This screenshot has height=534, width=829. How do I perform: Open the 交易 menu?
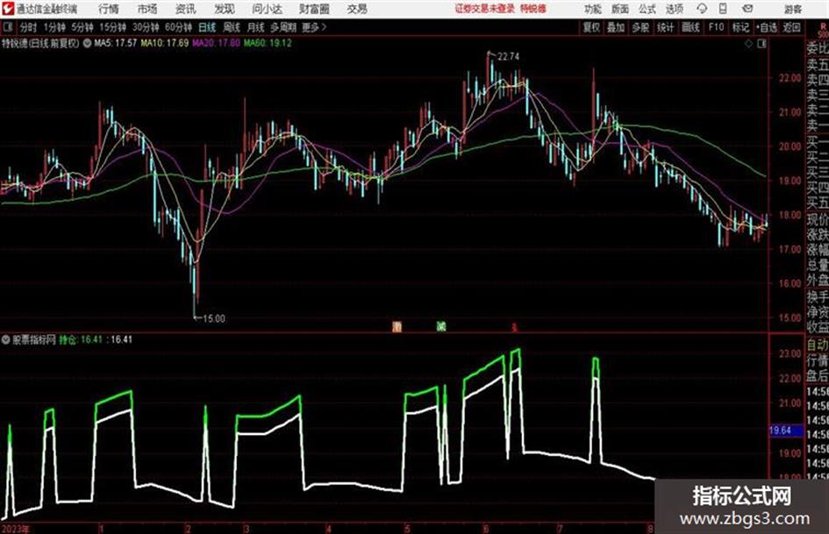(357, 9)
